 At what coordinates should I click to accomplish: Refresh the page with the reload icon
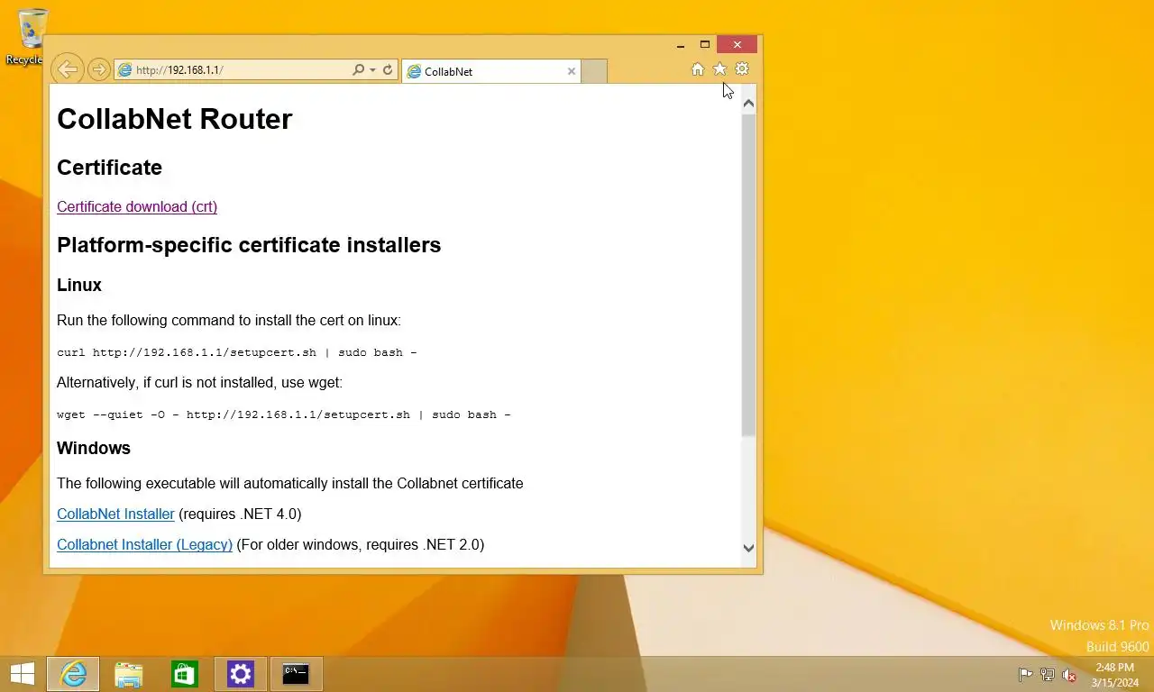coord(388,69)
